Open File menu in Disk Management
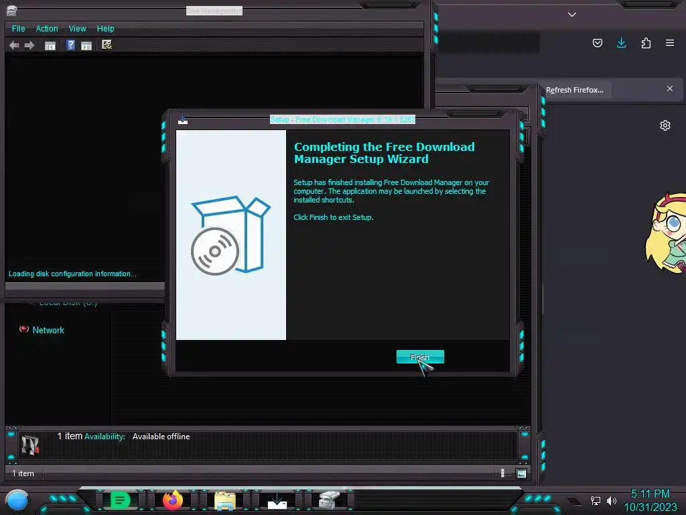Screen dimensions: 686x515 point(18,28)
